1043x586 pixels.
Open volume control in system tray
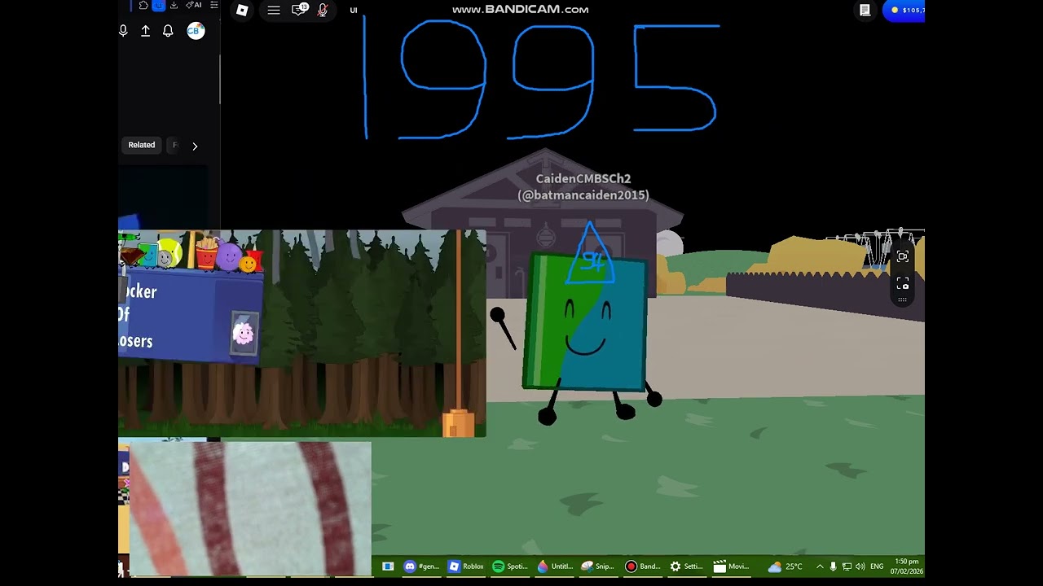click(x=860, y=566)
